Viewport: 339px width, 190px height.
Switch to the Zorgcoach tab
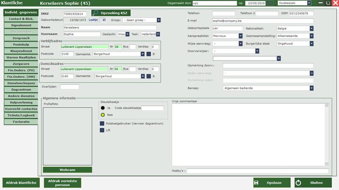tap(21, 38)
